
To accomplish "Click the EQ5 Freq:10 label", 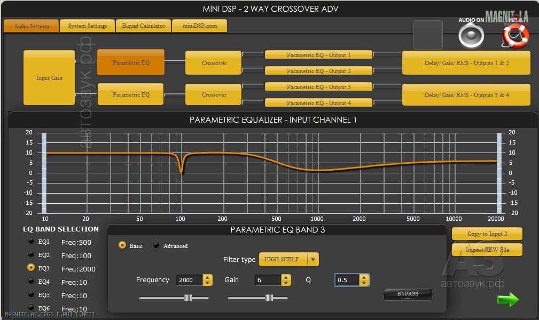I will (74, 295).
